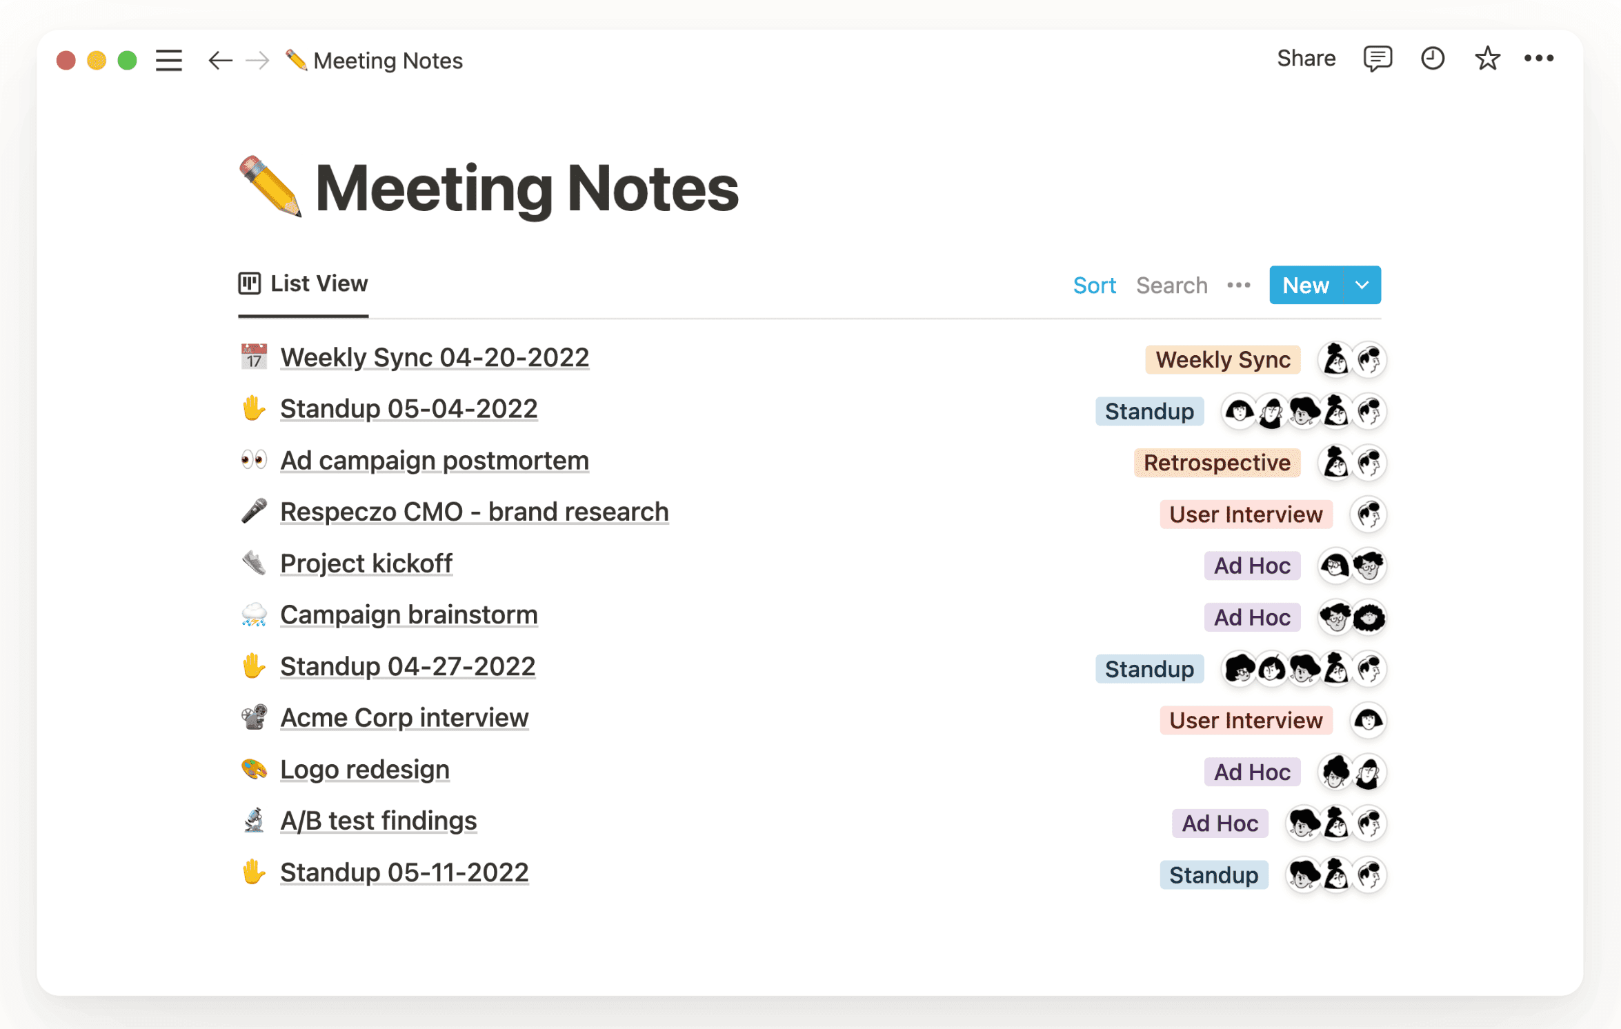The width and height of the screenshot is (1621, 1029).
Task: Click Search in the database toolbar
Action: 1171,285
